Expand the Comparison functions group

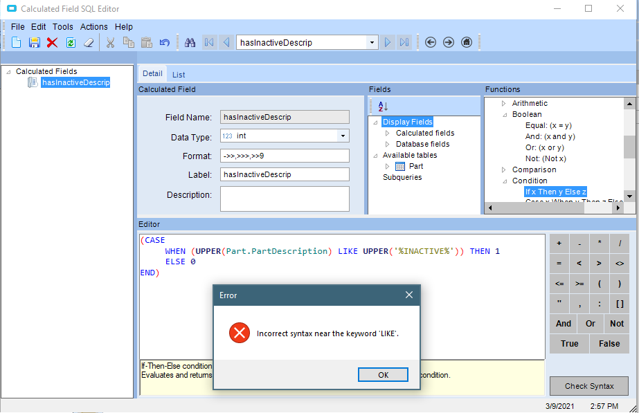pos(504,170)
